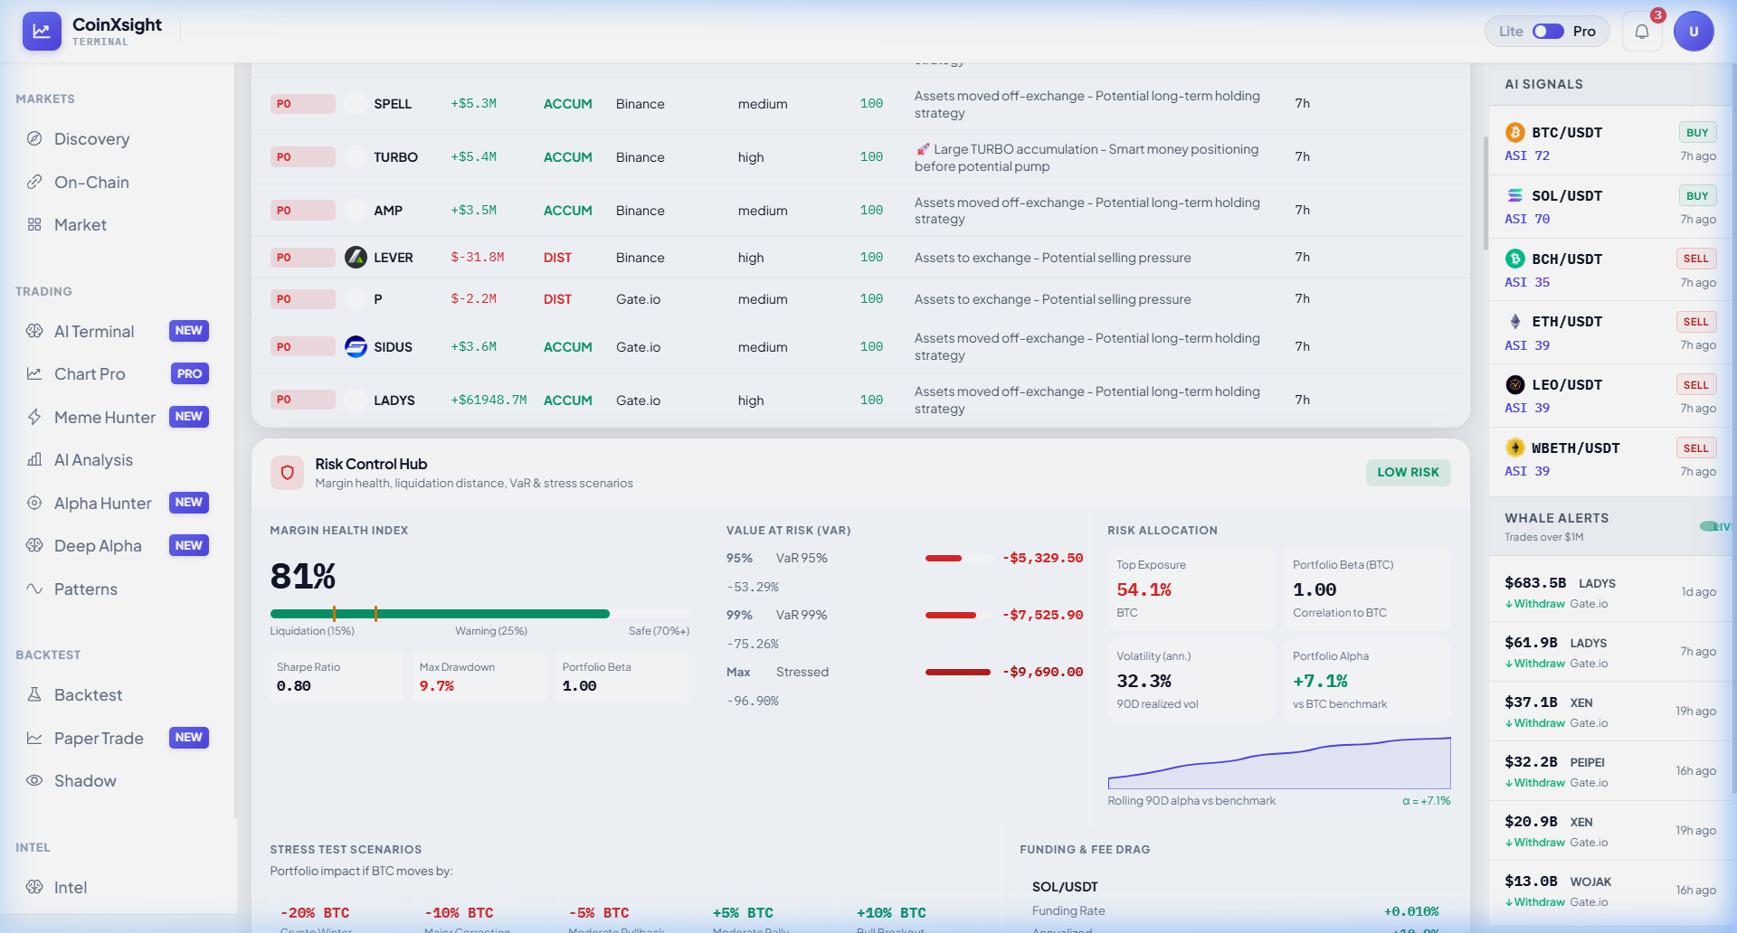Click the $683.5B LADYS whale alert

point(1610,592)
